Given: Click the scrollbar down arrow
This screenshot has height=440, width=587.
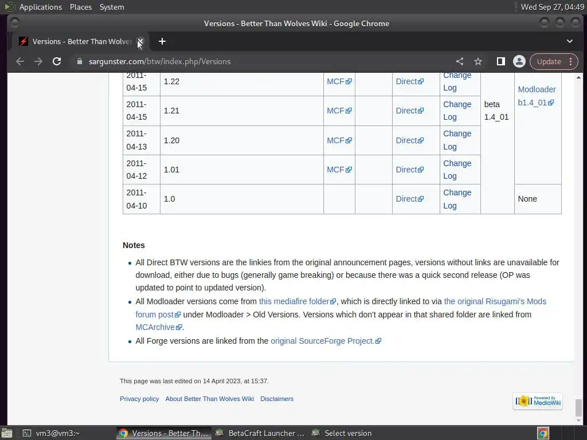Looking at the screenshot, I should (x=579, y=421).
